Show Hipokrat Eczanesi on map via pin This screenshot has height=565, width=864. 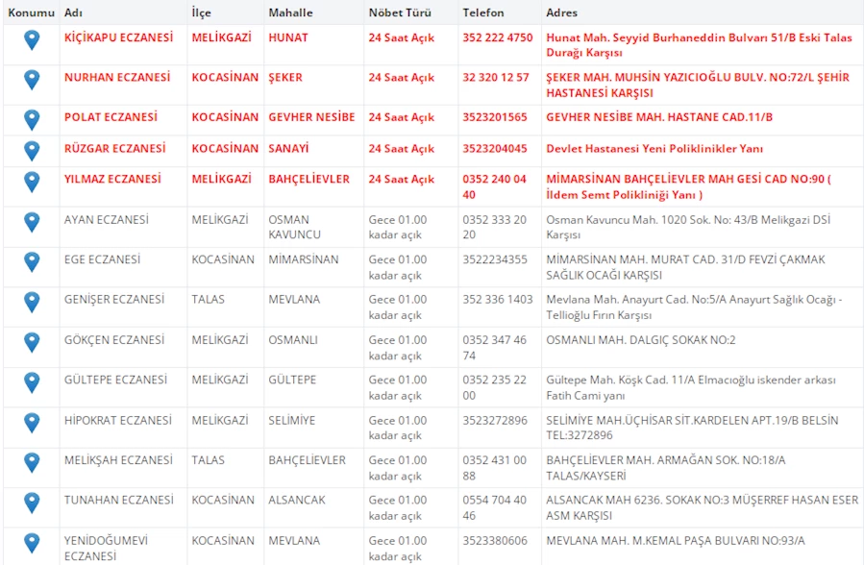tap(32, 423)
